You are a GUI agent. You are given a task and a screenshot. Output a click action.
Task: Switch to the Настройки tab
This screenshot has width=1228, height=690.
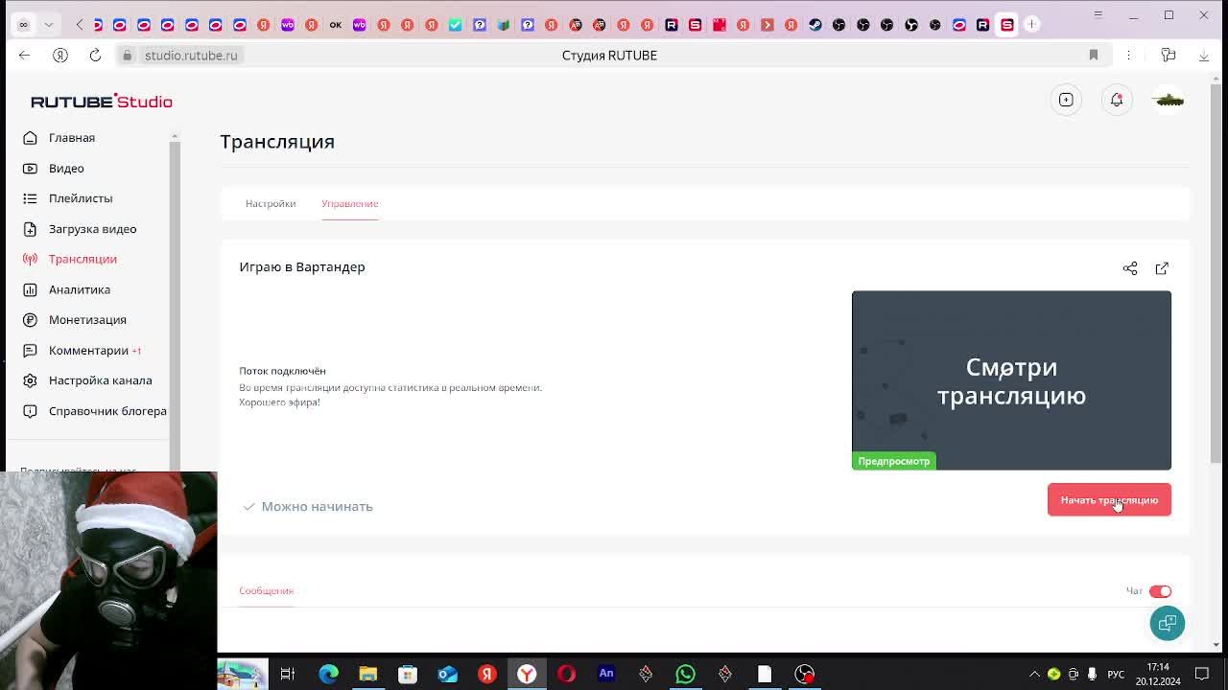pyautogui.click(x=271, y=203)
